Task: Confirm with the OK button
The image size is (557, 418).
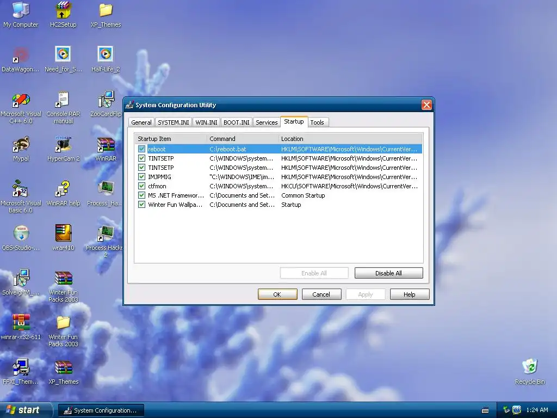Action: pos(277,294)
